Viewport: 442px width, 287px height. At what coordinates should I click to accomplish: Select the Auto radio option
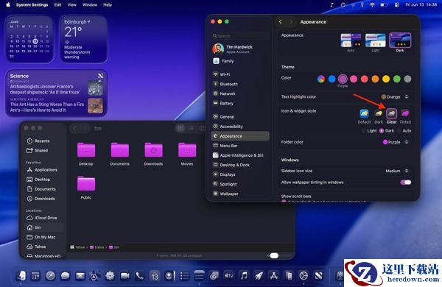(404, 131)
